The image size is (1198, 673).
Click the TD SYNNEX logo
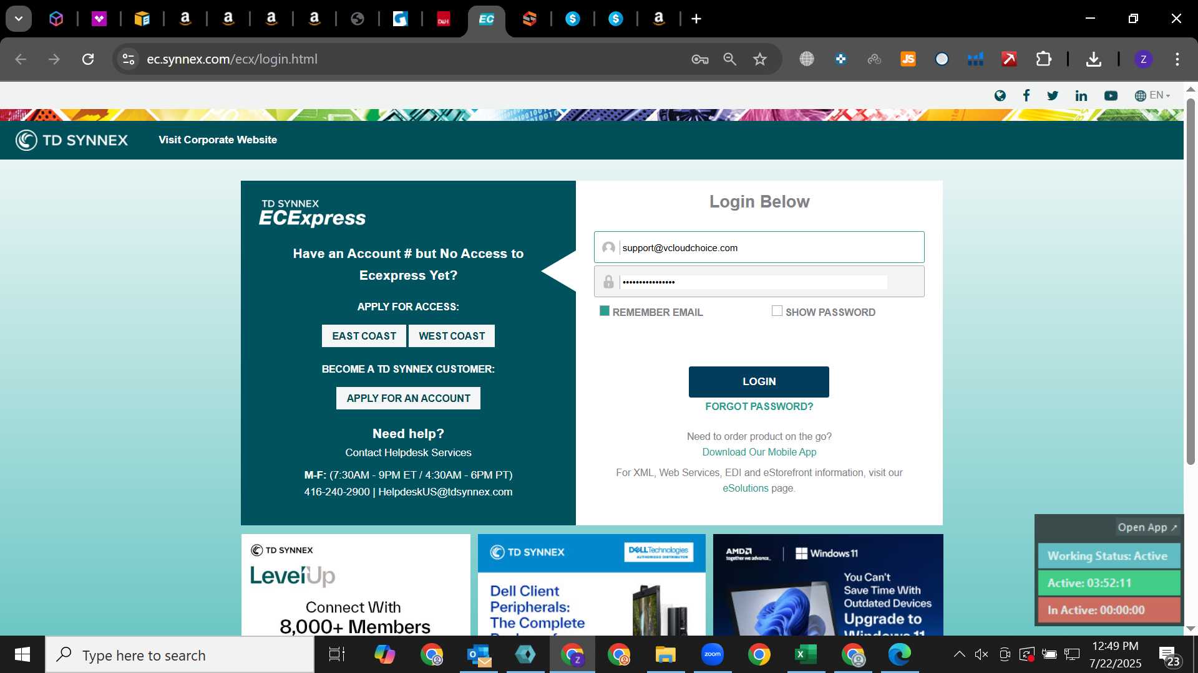(x=72, y=140)
